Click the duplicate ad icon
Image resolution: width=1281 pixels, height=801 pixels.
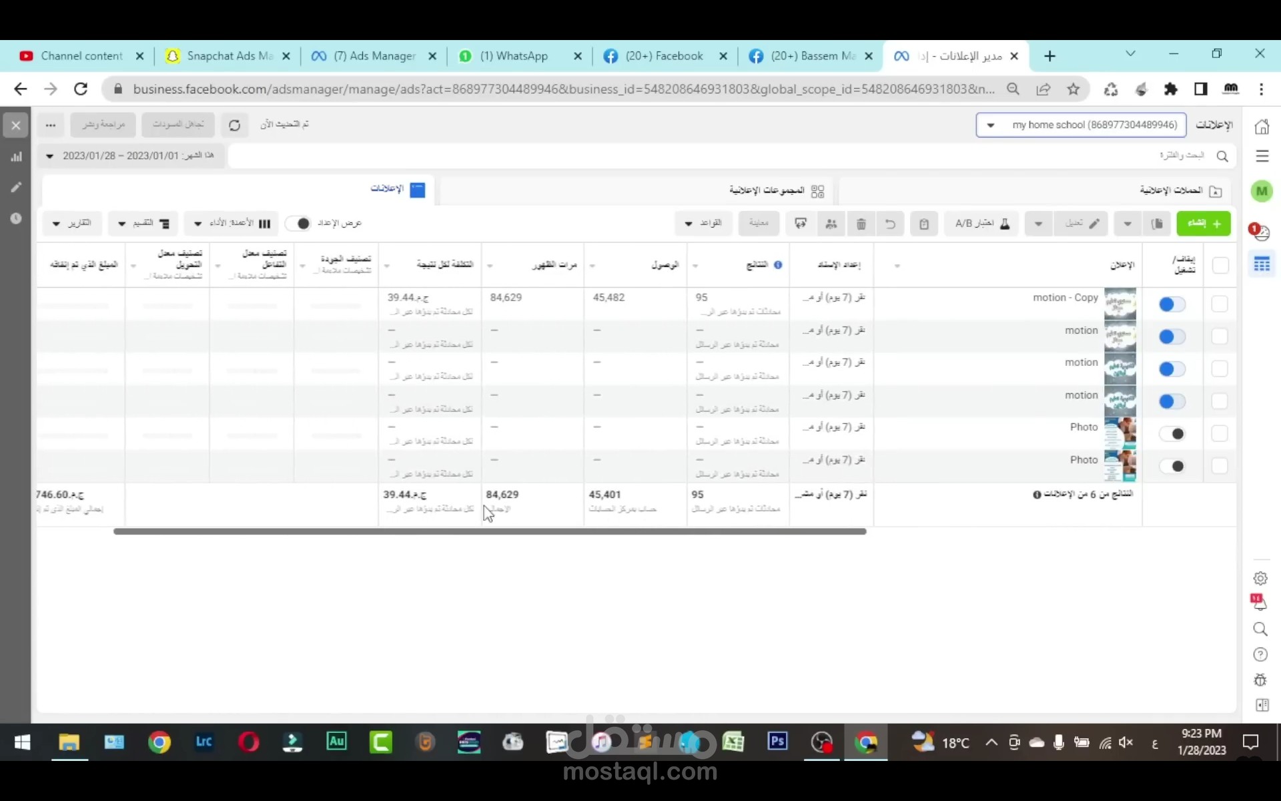pyautogui.click(x=1158, y=224)
